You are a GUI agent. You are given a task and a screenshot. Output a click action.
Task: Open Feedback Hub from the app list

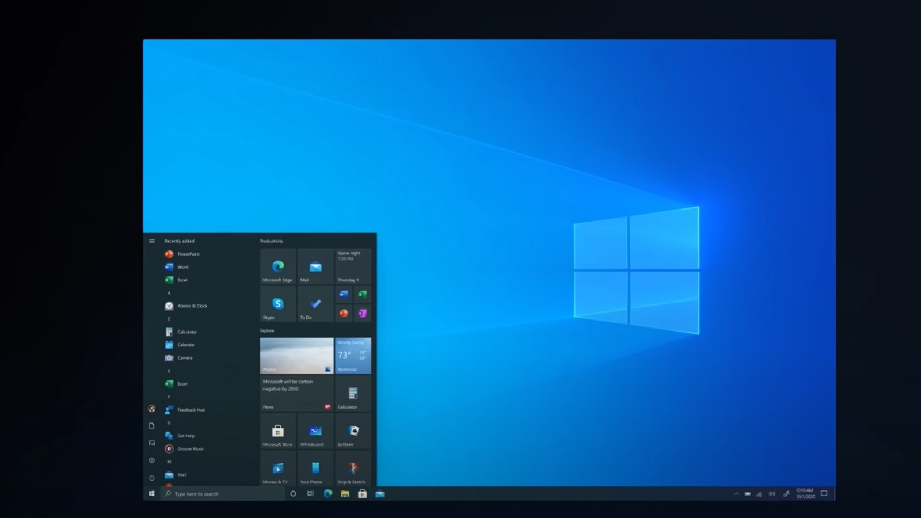pyautogui.click(x=185, y=410)
